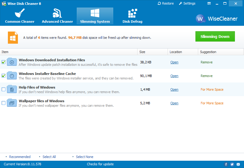This screenshot has height=168, width=244.
Task: Click the Restore option in title bar
Action: pos(166,3)
